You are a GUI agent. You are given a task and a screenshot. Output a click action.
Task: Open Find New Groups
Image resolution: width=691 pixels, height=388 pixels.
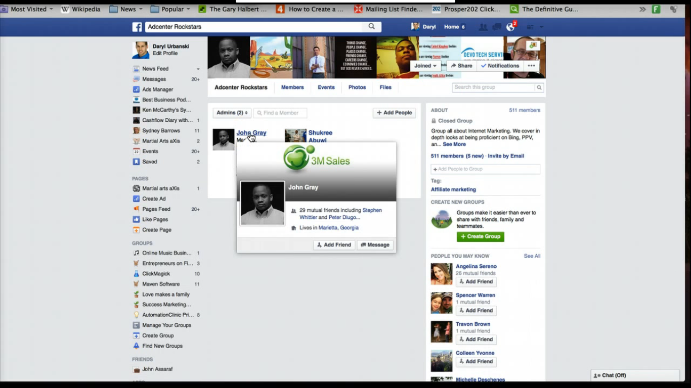click(x=162, y=346)
